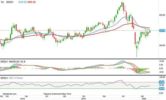Click Tidszone: Greenwich Mean Time label
The width and height of the screenshot is (166, 100).
point(57,94)
